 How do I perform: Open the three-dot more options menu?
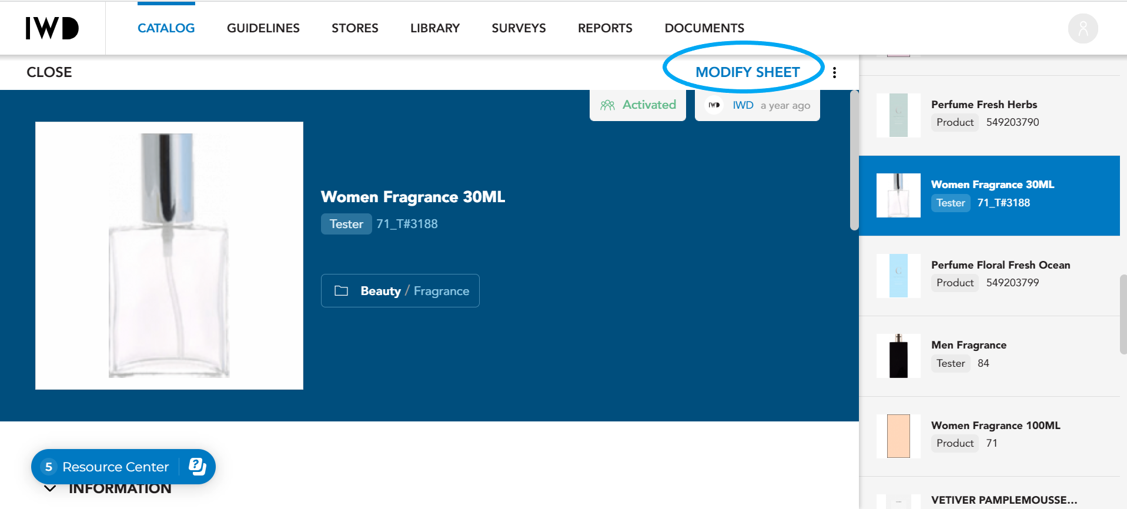coord(834,72)
